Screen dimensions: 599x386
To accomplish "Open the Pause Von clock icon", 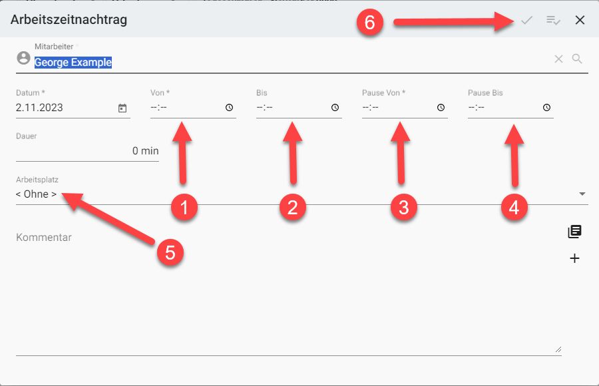I will [441, 108].
